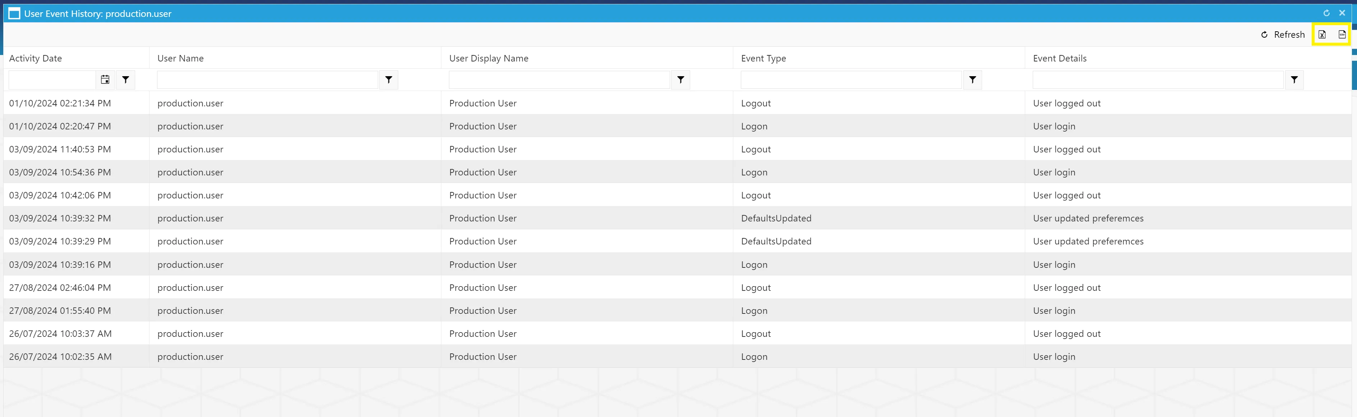This screenshot has height=417, width=1357.
Task: Select the row dated 03/09/2024 10:39:32 PM
Action: [678, 218]
